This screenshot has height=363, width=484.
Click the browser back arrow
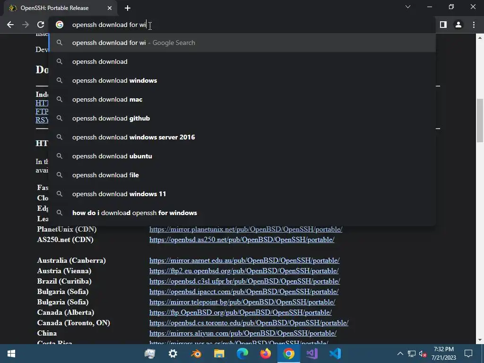(10, 25)
